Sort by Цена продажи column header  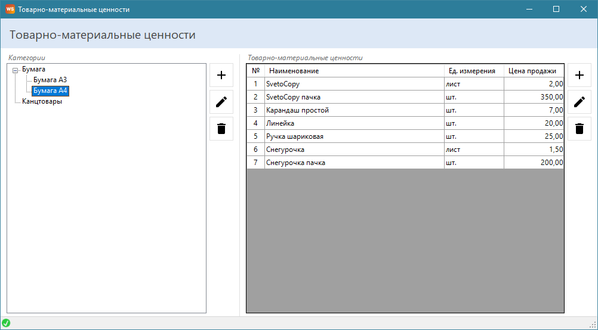(532, 71)
